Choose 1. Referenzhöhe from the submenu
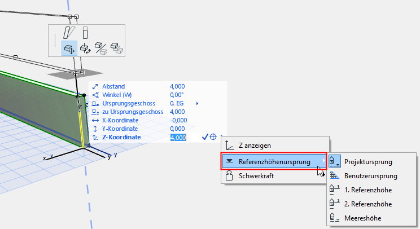420x229 pixels. tap(368, 190)
